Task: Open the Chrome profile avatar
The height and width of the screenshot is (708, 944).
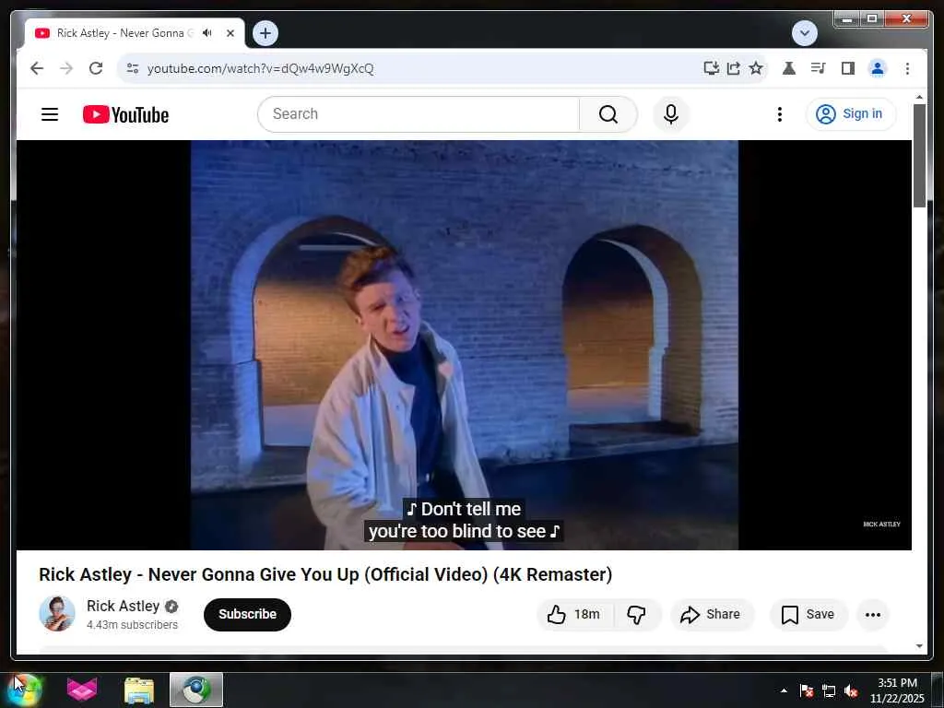Action: click(878, 68)
